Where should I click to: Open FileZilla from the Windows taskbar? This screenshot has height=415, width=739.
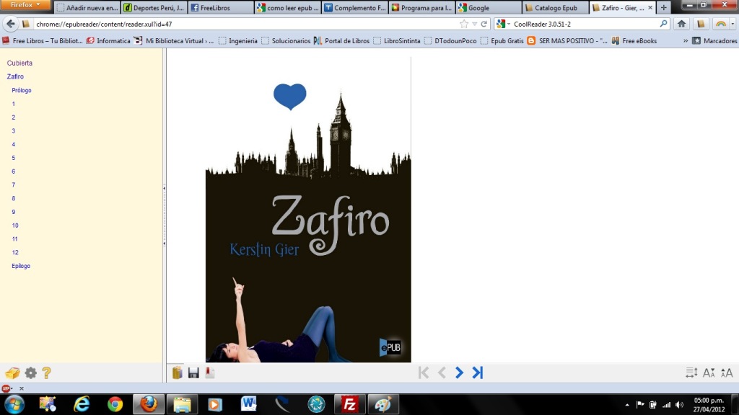click(x=350, y=404)
